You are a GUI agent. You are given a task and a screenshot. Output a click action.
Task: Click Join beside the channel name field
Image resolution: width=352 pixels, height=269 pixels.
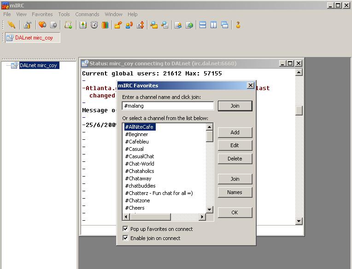pyautogui.click(x=235, y=106)
